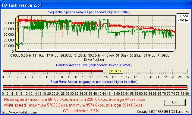Viewport: 192px width, 115px height.
Task: Click the Read speed results line
Action: coord(74,99)
